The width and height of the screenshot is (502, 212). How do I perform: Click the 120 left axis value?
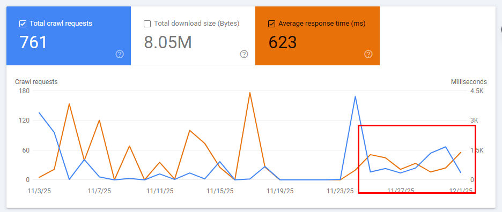click(x=25, y=120)
